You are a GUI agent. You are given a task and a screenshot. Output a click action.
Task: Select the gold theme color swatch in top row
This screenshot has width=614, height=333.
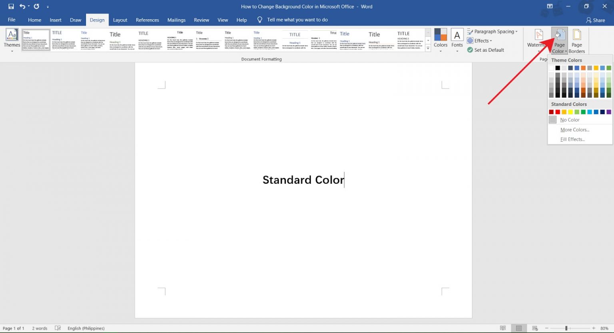click(x=596, y=68)
